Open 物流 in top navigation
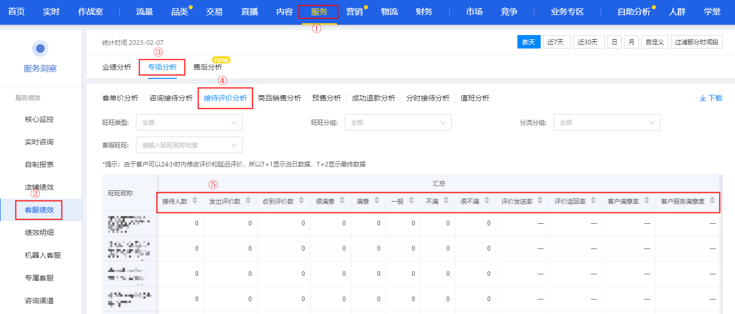735x314 pixels. click(389, 11)
